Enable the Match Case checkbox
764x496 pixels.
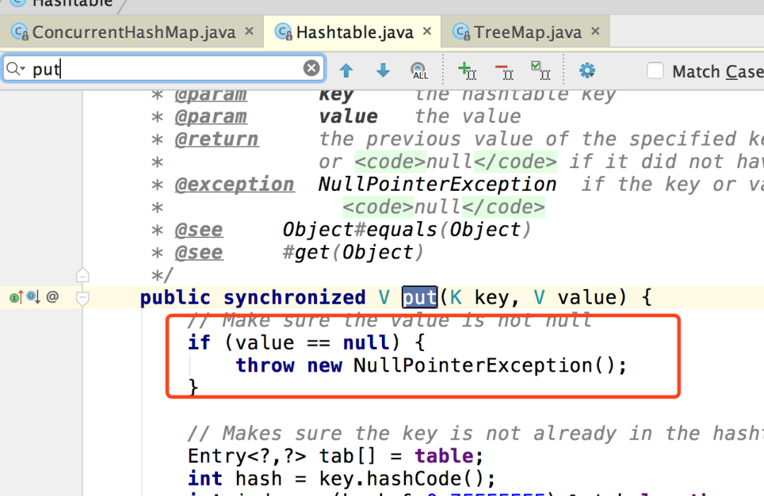(655, 71)
